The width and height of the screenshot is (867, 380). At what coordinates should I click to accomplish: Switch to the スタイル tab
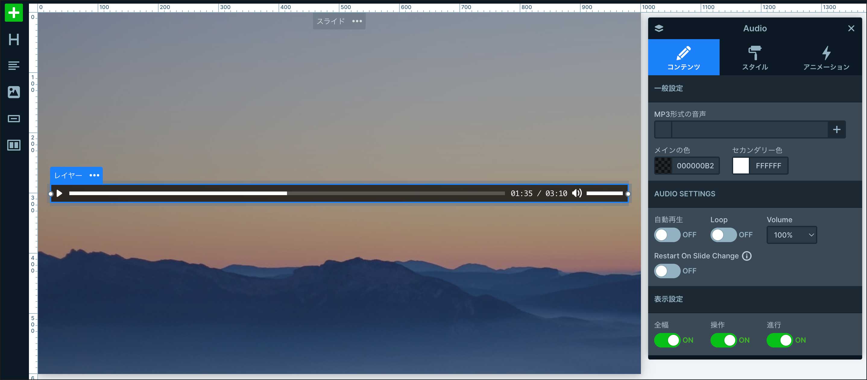755,58
